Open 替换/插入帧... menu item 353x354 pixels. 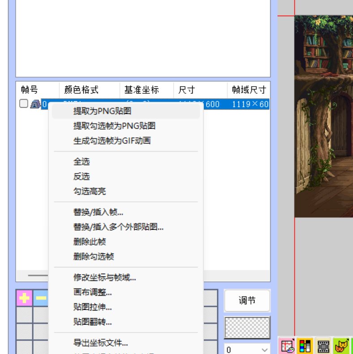coord(98,212)
